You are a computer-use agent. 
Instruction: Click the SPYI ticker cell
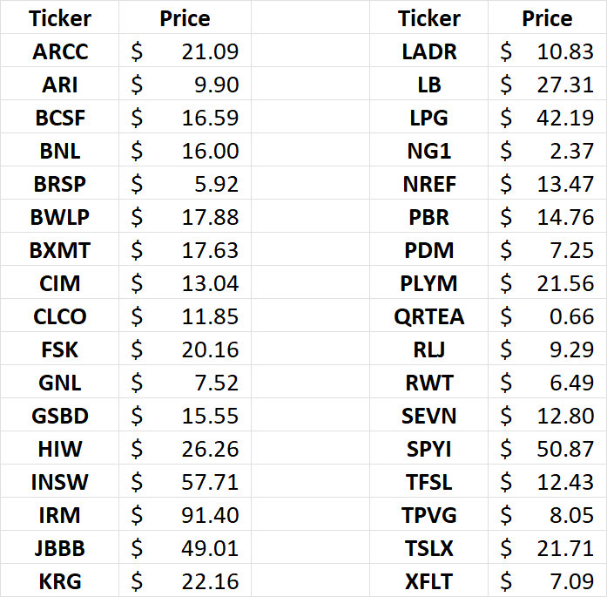tap(428, 449)
